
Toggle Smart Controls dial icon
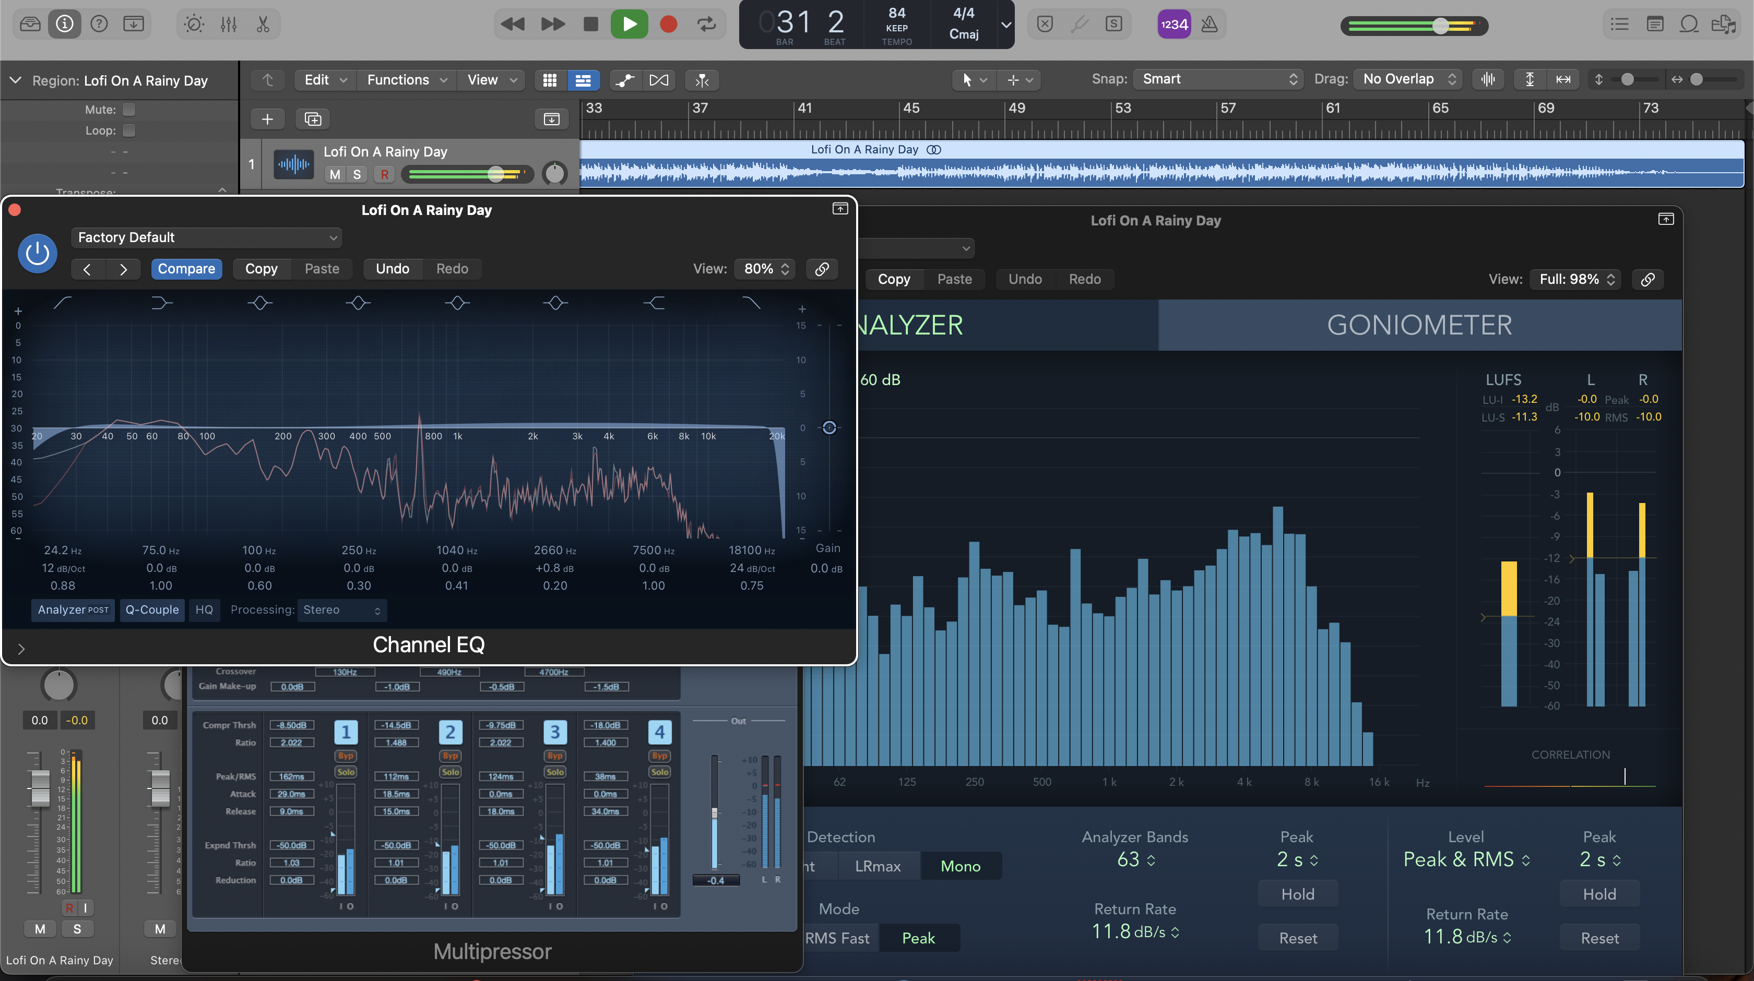click(194, 25)
